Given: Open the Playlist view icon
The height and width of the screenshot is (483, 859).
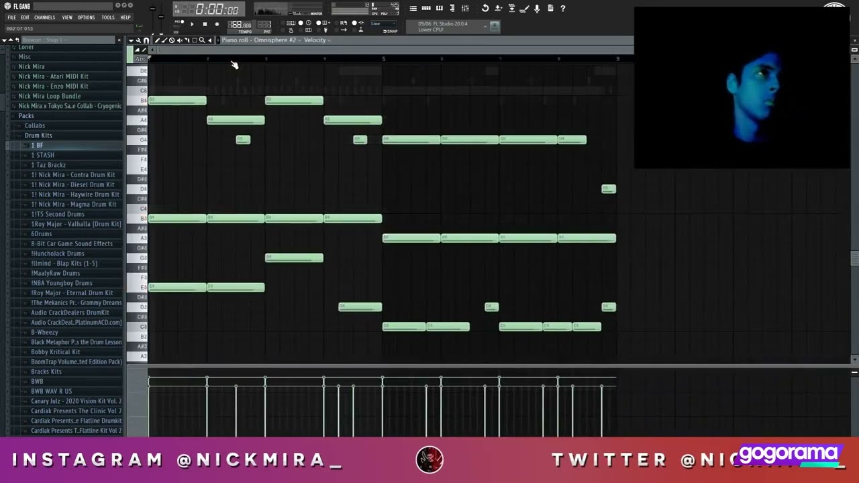Looking at the screenshot, I should [x=413, y=8].
